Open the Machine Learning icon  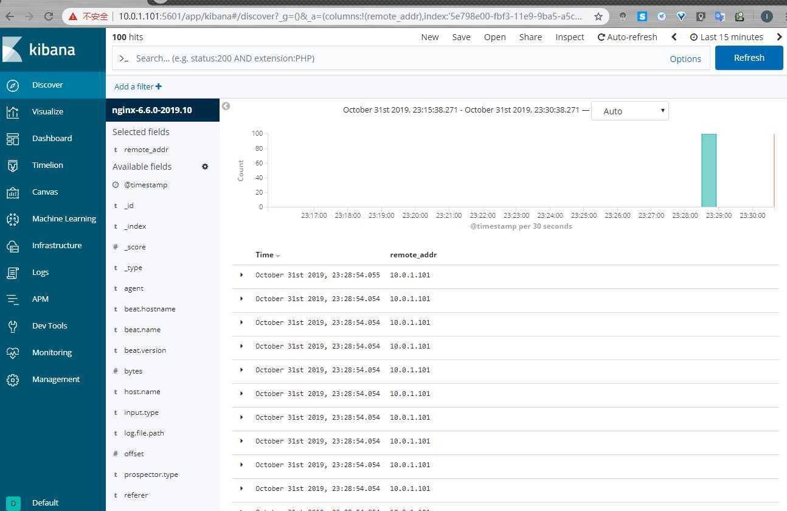13,219
